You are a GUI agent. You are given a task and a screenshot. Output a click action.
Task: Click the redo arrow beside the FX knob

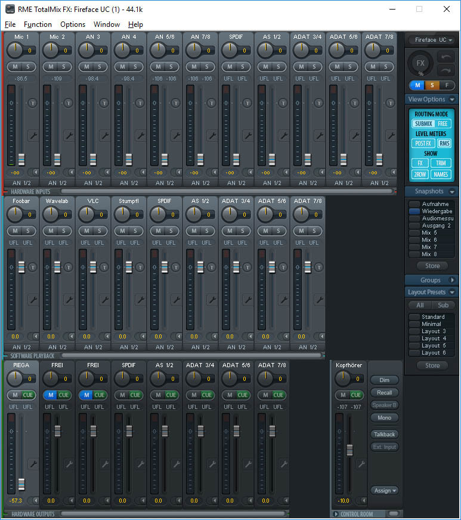[x=446, y=70]
